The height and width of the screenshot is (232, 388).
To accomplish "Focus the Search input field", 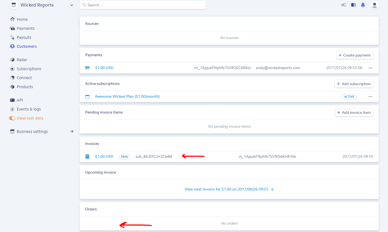I will click(x=142, y=5).
